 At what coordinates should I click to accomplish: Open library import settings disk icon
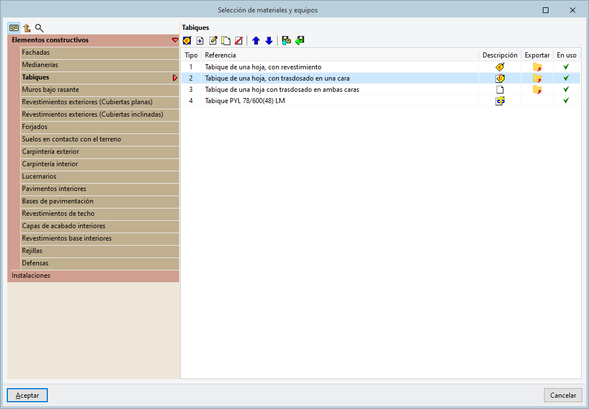pos(286,41)
